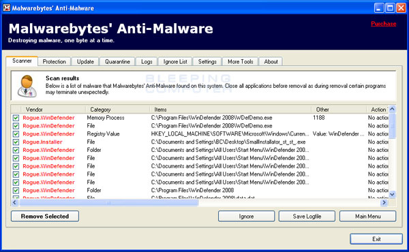Switch to the Scanner tab
Viewport: 409px width, 252px height.
22,61
